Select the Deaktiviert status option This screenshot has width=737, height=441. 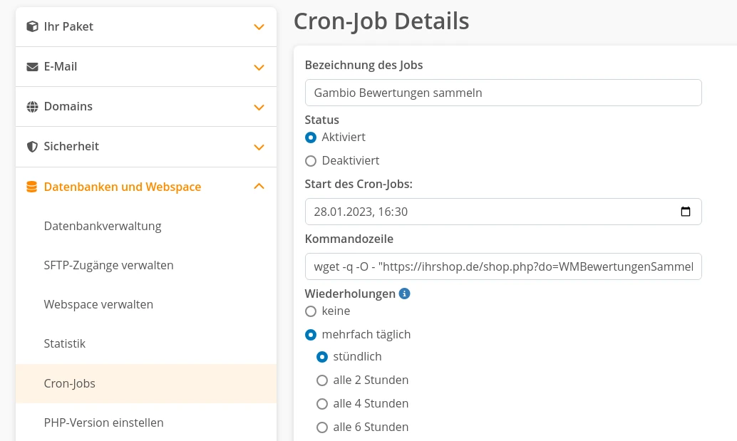coord(311,161)
